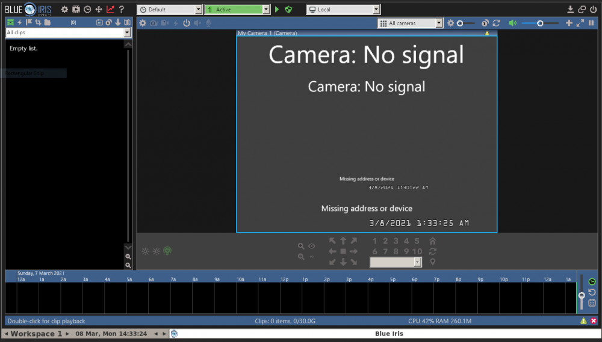602x342 pixels.
Task: Toggle the PTZ eye icon
Action: [312, 246]
